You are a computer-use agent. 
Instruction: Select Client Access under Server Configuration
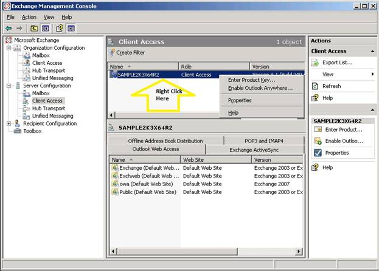point(47,101)
